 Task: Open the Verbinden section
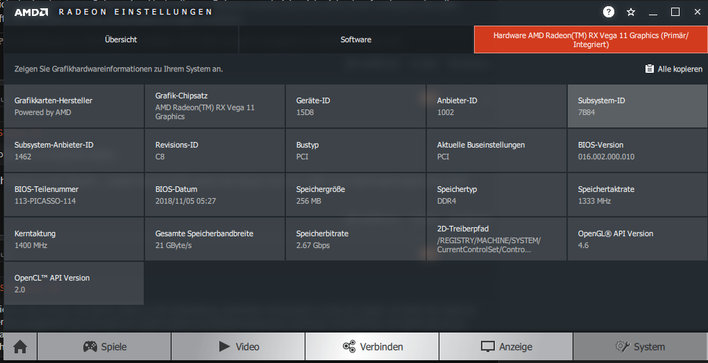click(372, 347)
